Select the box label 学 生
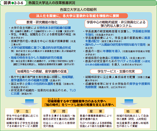Image resolution: width=157 pixels, height=131 pixels. tap(22, 111)
